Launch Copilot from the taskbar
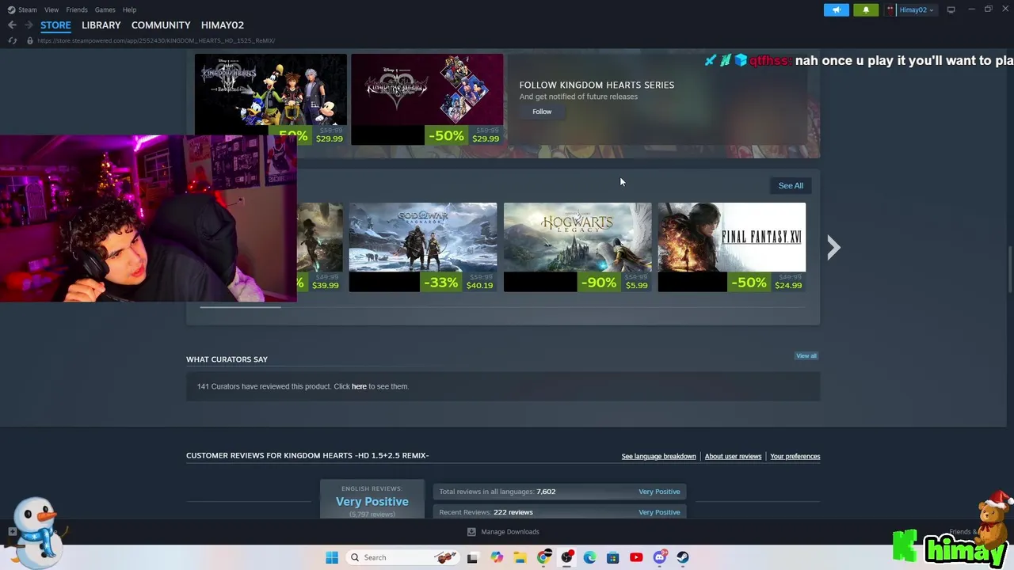1014x570 pixels. click(x=497, y=557)
